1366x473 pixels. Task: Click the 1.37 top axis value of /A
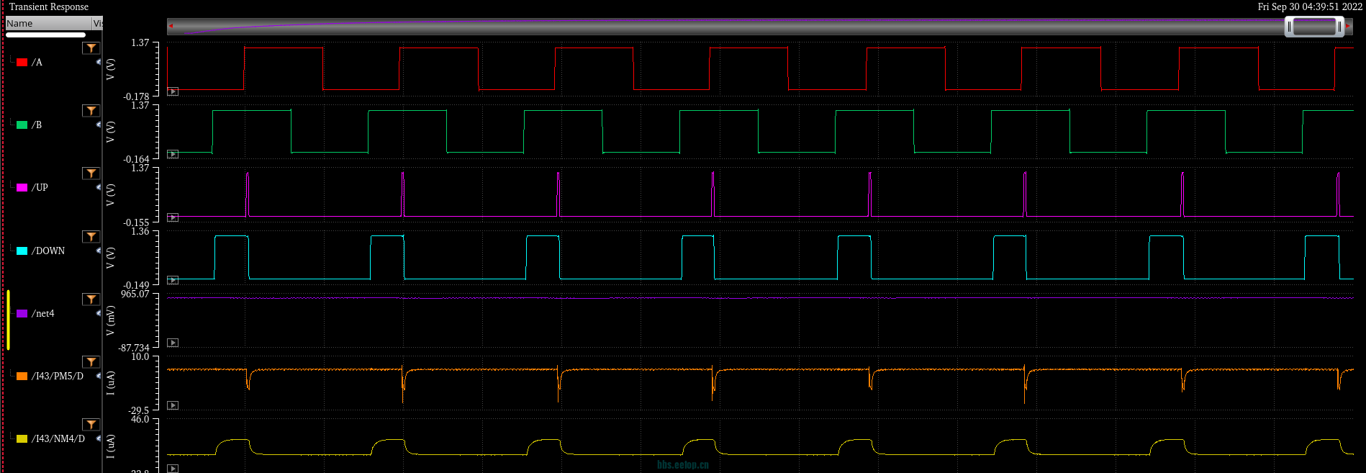[x=140, y=43]
